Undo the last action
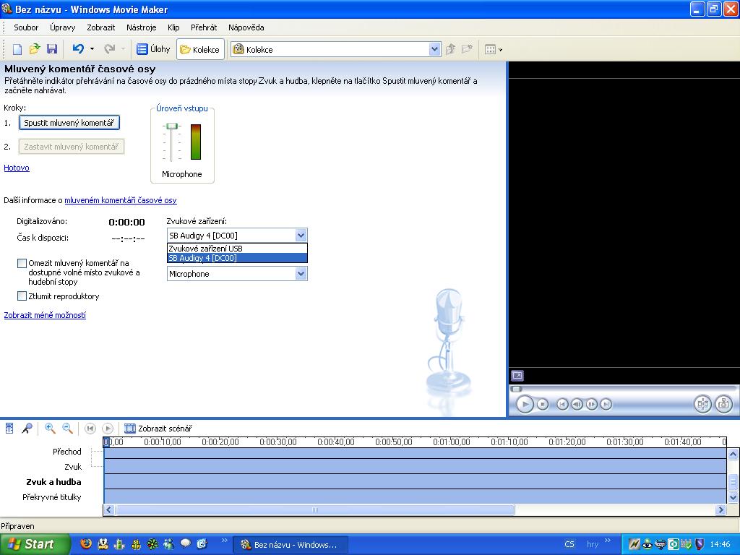Viewport: 740px width, 555px height. coord(78,48)
